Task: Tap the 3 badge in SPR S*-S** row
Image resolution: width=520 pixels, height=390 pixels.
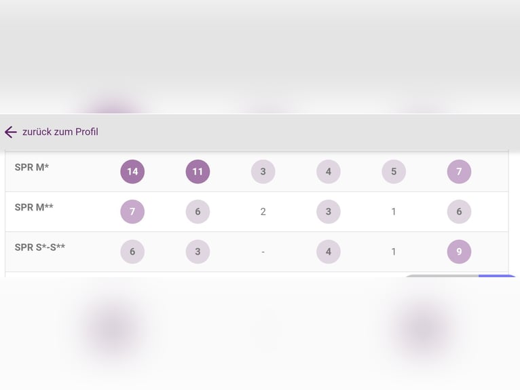Action: pos(198,251)
